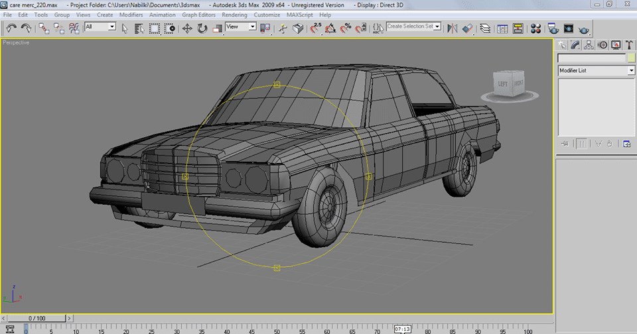The width and height of the screenshot is (637, 334).
Task: Click the ViewCube in the viewport
Action: [510, 83]
